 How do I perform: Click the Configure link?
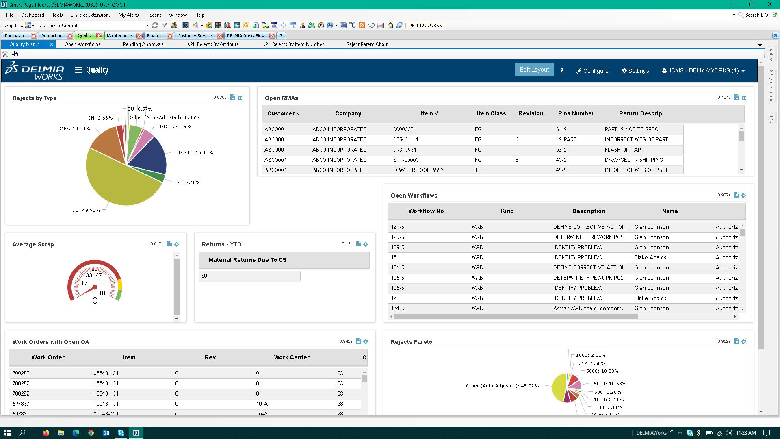[592, 71]
